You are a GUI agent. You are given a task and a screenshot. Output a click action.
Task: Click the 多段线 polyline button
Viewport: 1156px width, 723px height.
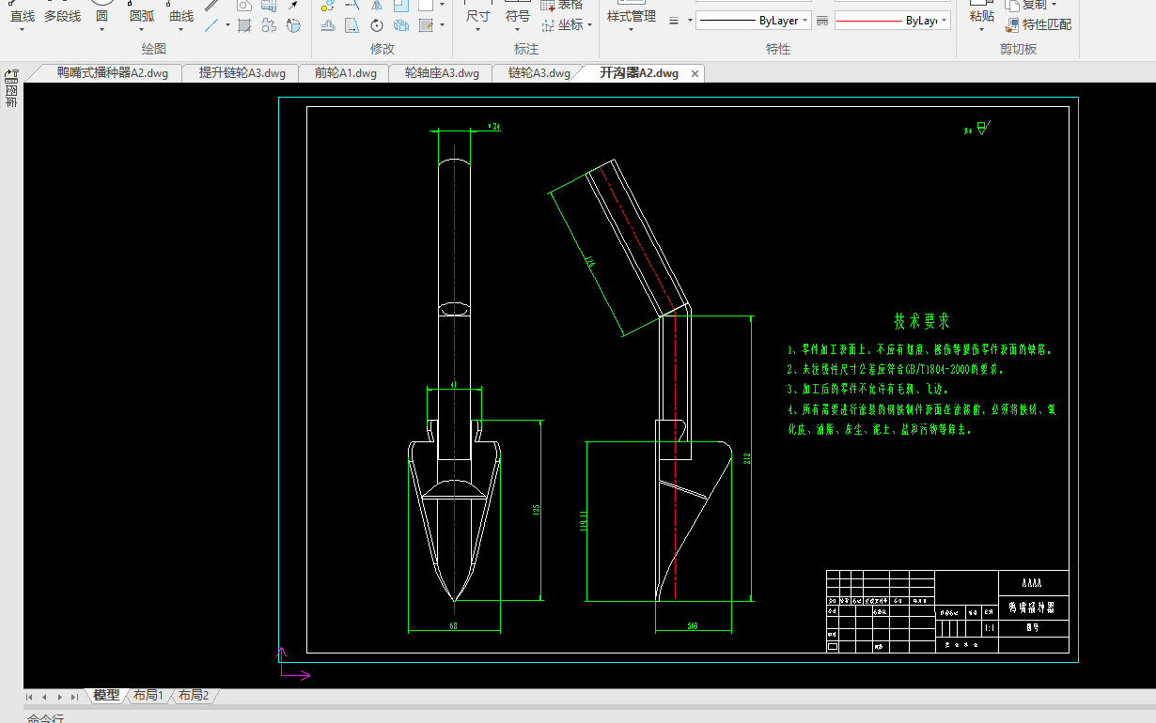62,16
